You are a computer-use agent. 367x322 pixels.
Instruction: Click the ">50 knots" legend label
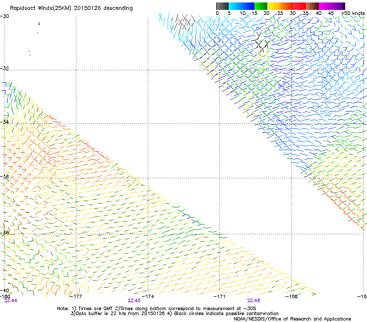tap(353, 13)
